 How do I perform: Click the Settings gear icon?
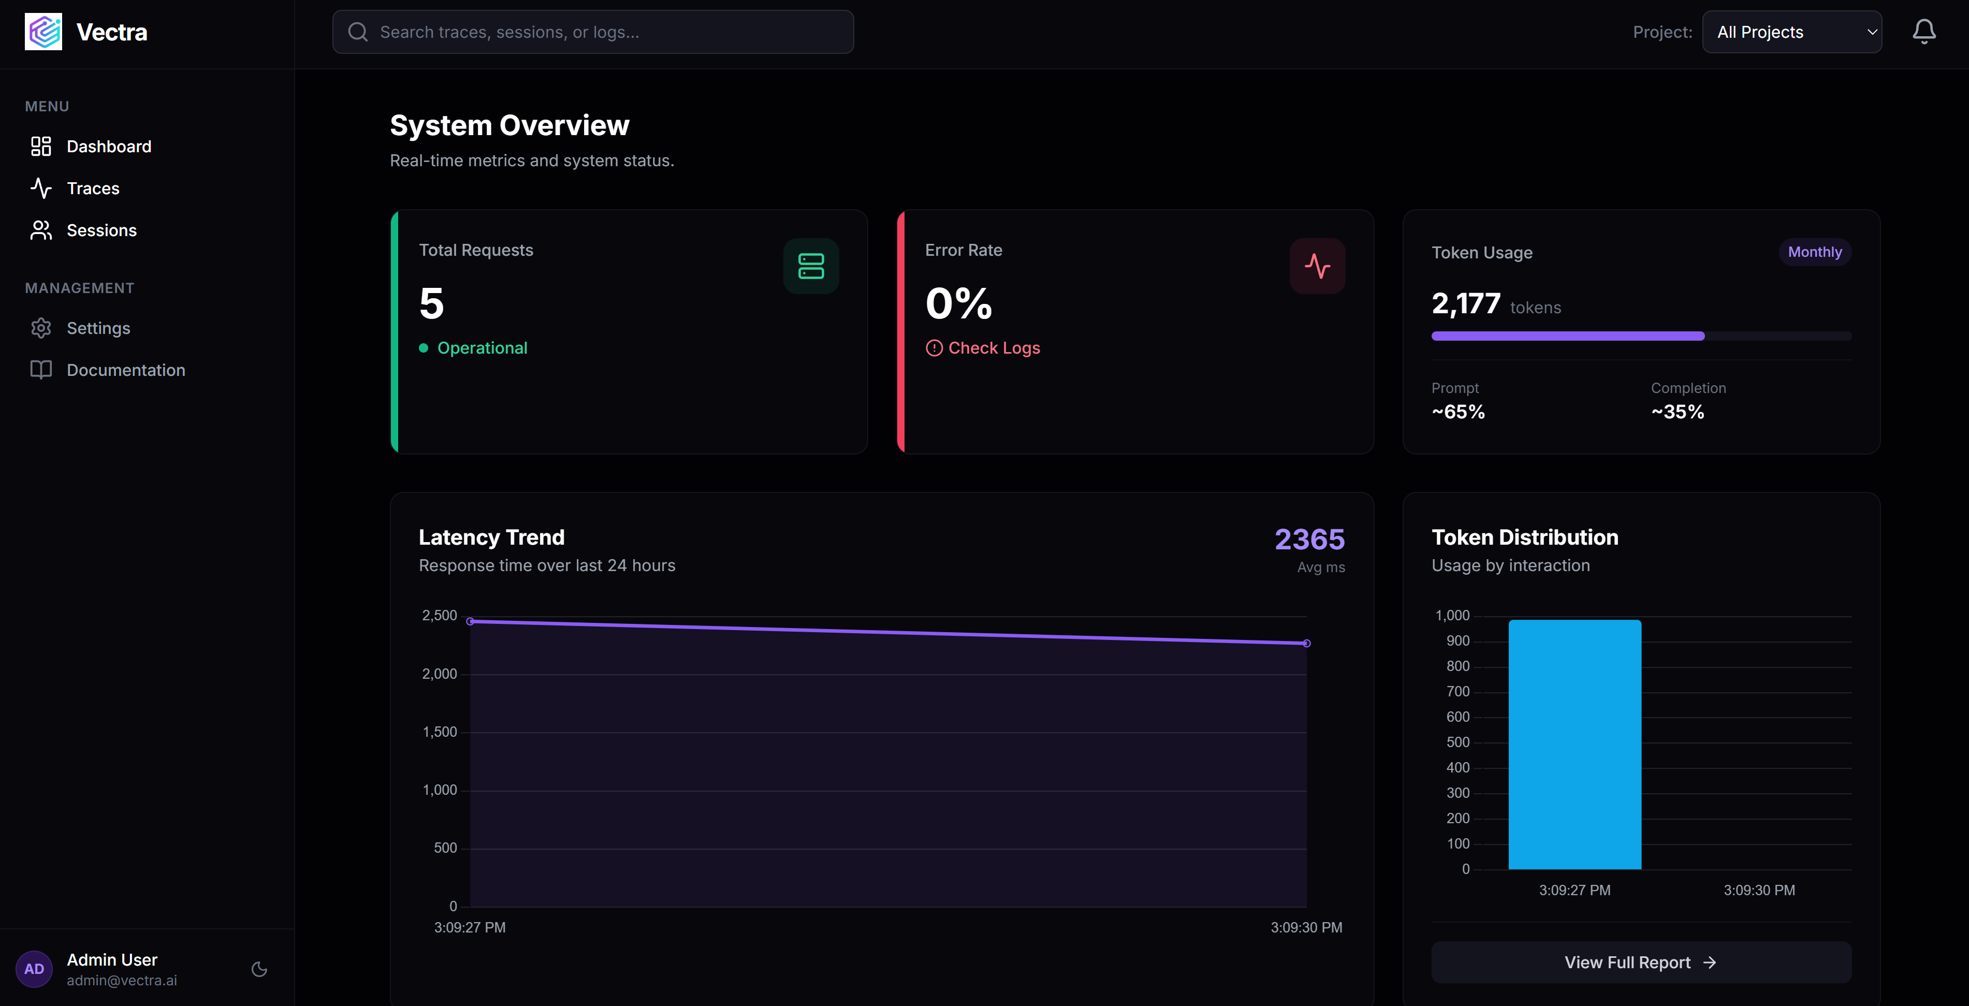click(41, 328)
